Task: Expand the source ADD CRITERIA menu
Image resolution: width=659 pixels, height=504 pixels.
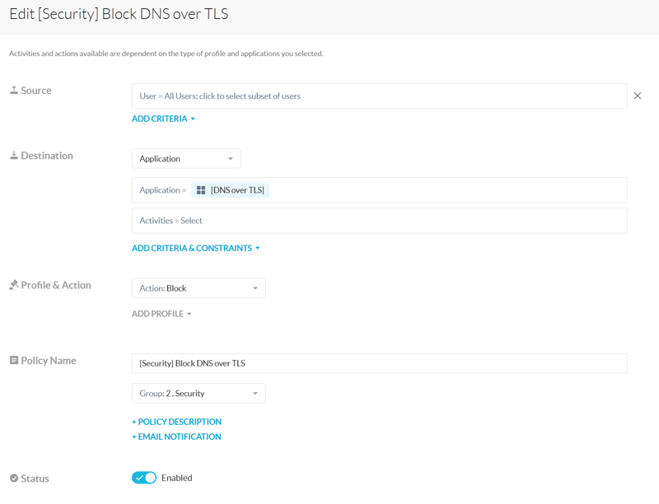Action: coord(163,119)
